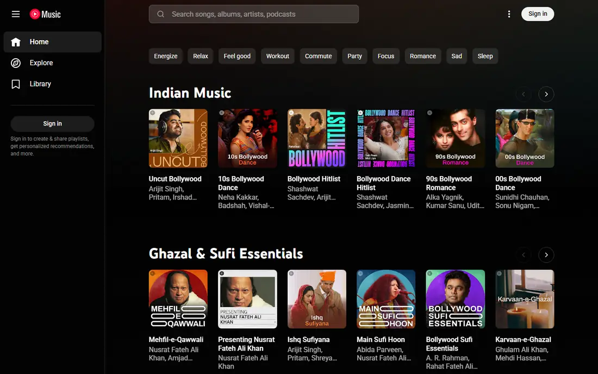Go to Home in sidebar
Screen dimensions: 598x374
pos(53,42)
